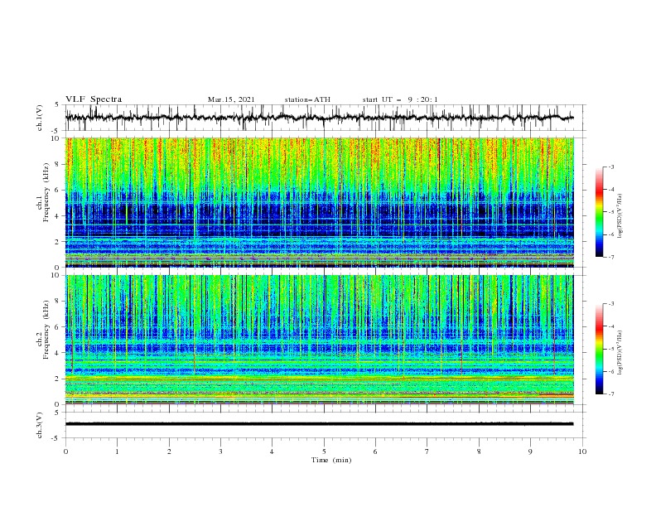Click time axis tick label "1"
Screen dimensions: 656x507
[118, 451]
